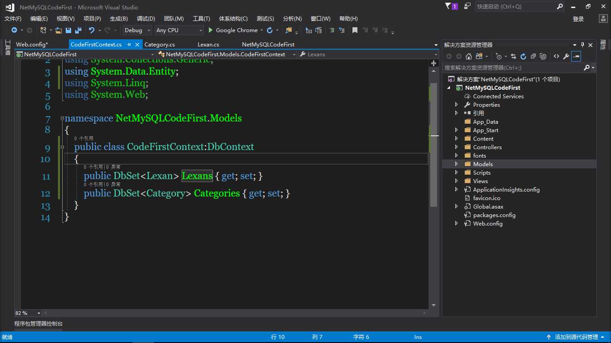Open the 调试(D) menu
The height and width of the screenshot is (343, 611).
pyautogui.click(x=146, y=19)
